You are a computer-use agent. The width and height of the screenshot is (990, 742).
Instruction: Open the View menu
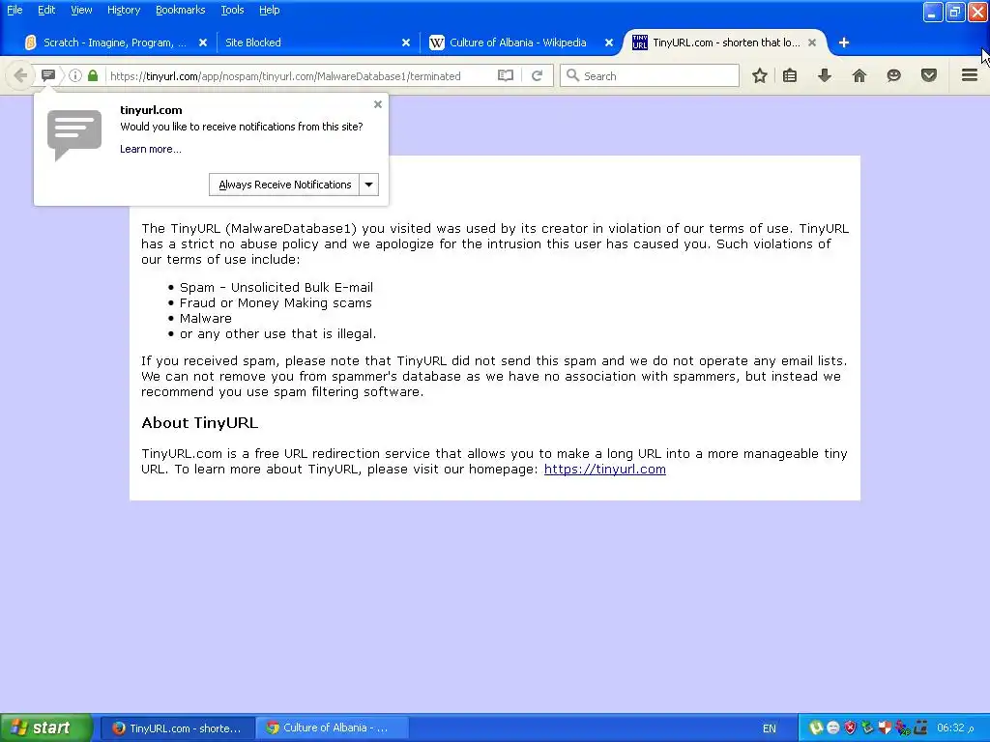[x=81, y=10]
